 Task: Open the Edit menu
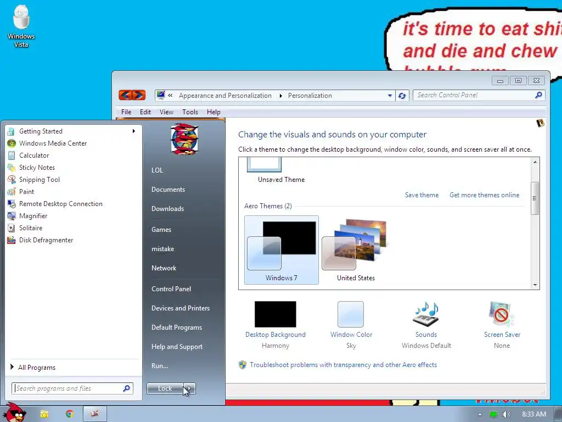pyautogui.click(x=145, y=112)
